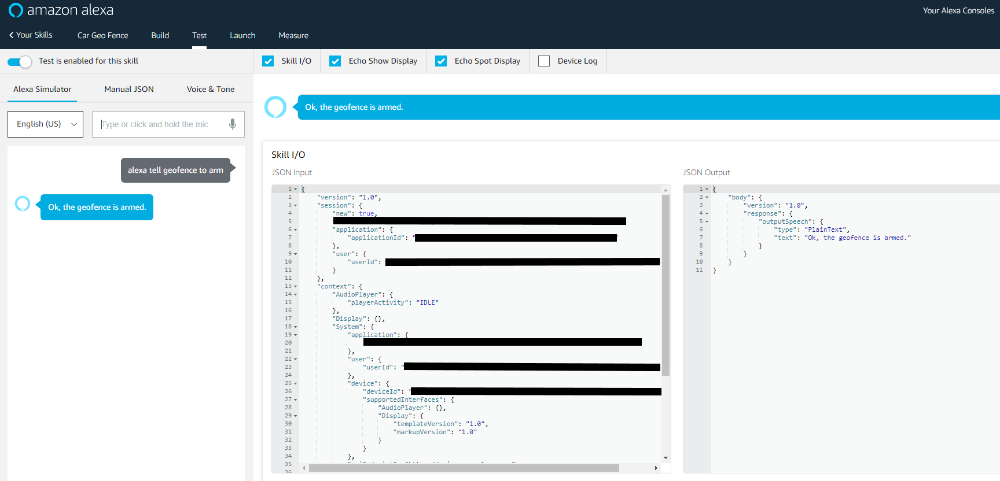Open the Measure tab
Image resolution: width=1000 pixels, height=481 pixels.
click(x=293, y=35)
